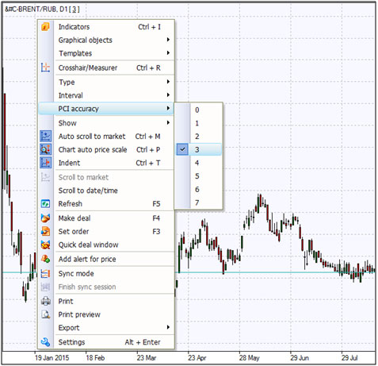Click the Set order icon
Screen dimensions: 378x366
click(x=45, y=231)
